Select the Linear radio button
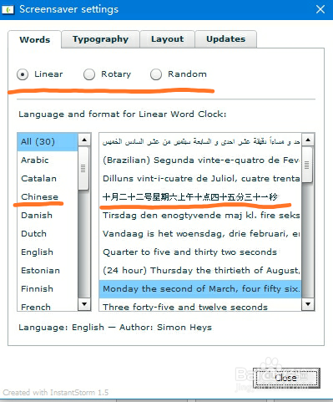Screen dimensions: 333x402 point(23,74)
